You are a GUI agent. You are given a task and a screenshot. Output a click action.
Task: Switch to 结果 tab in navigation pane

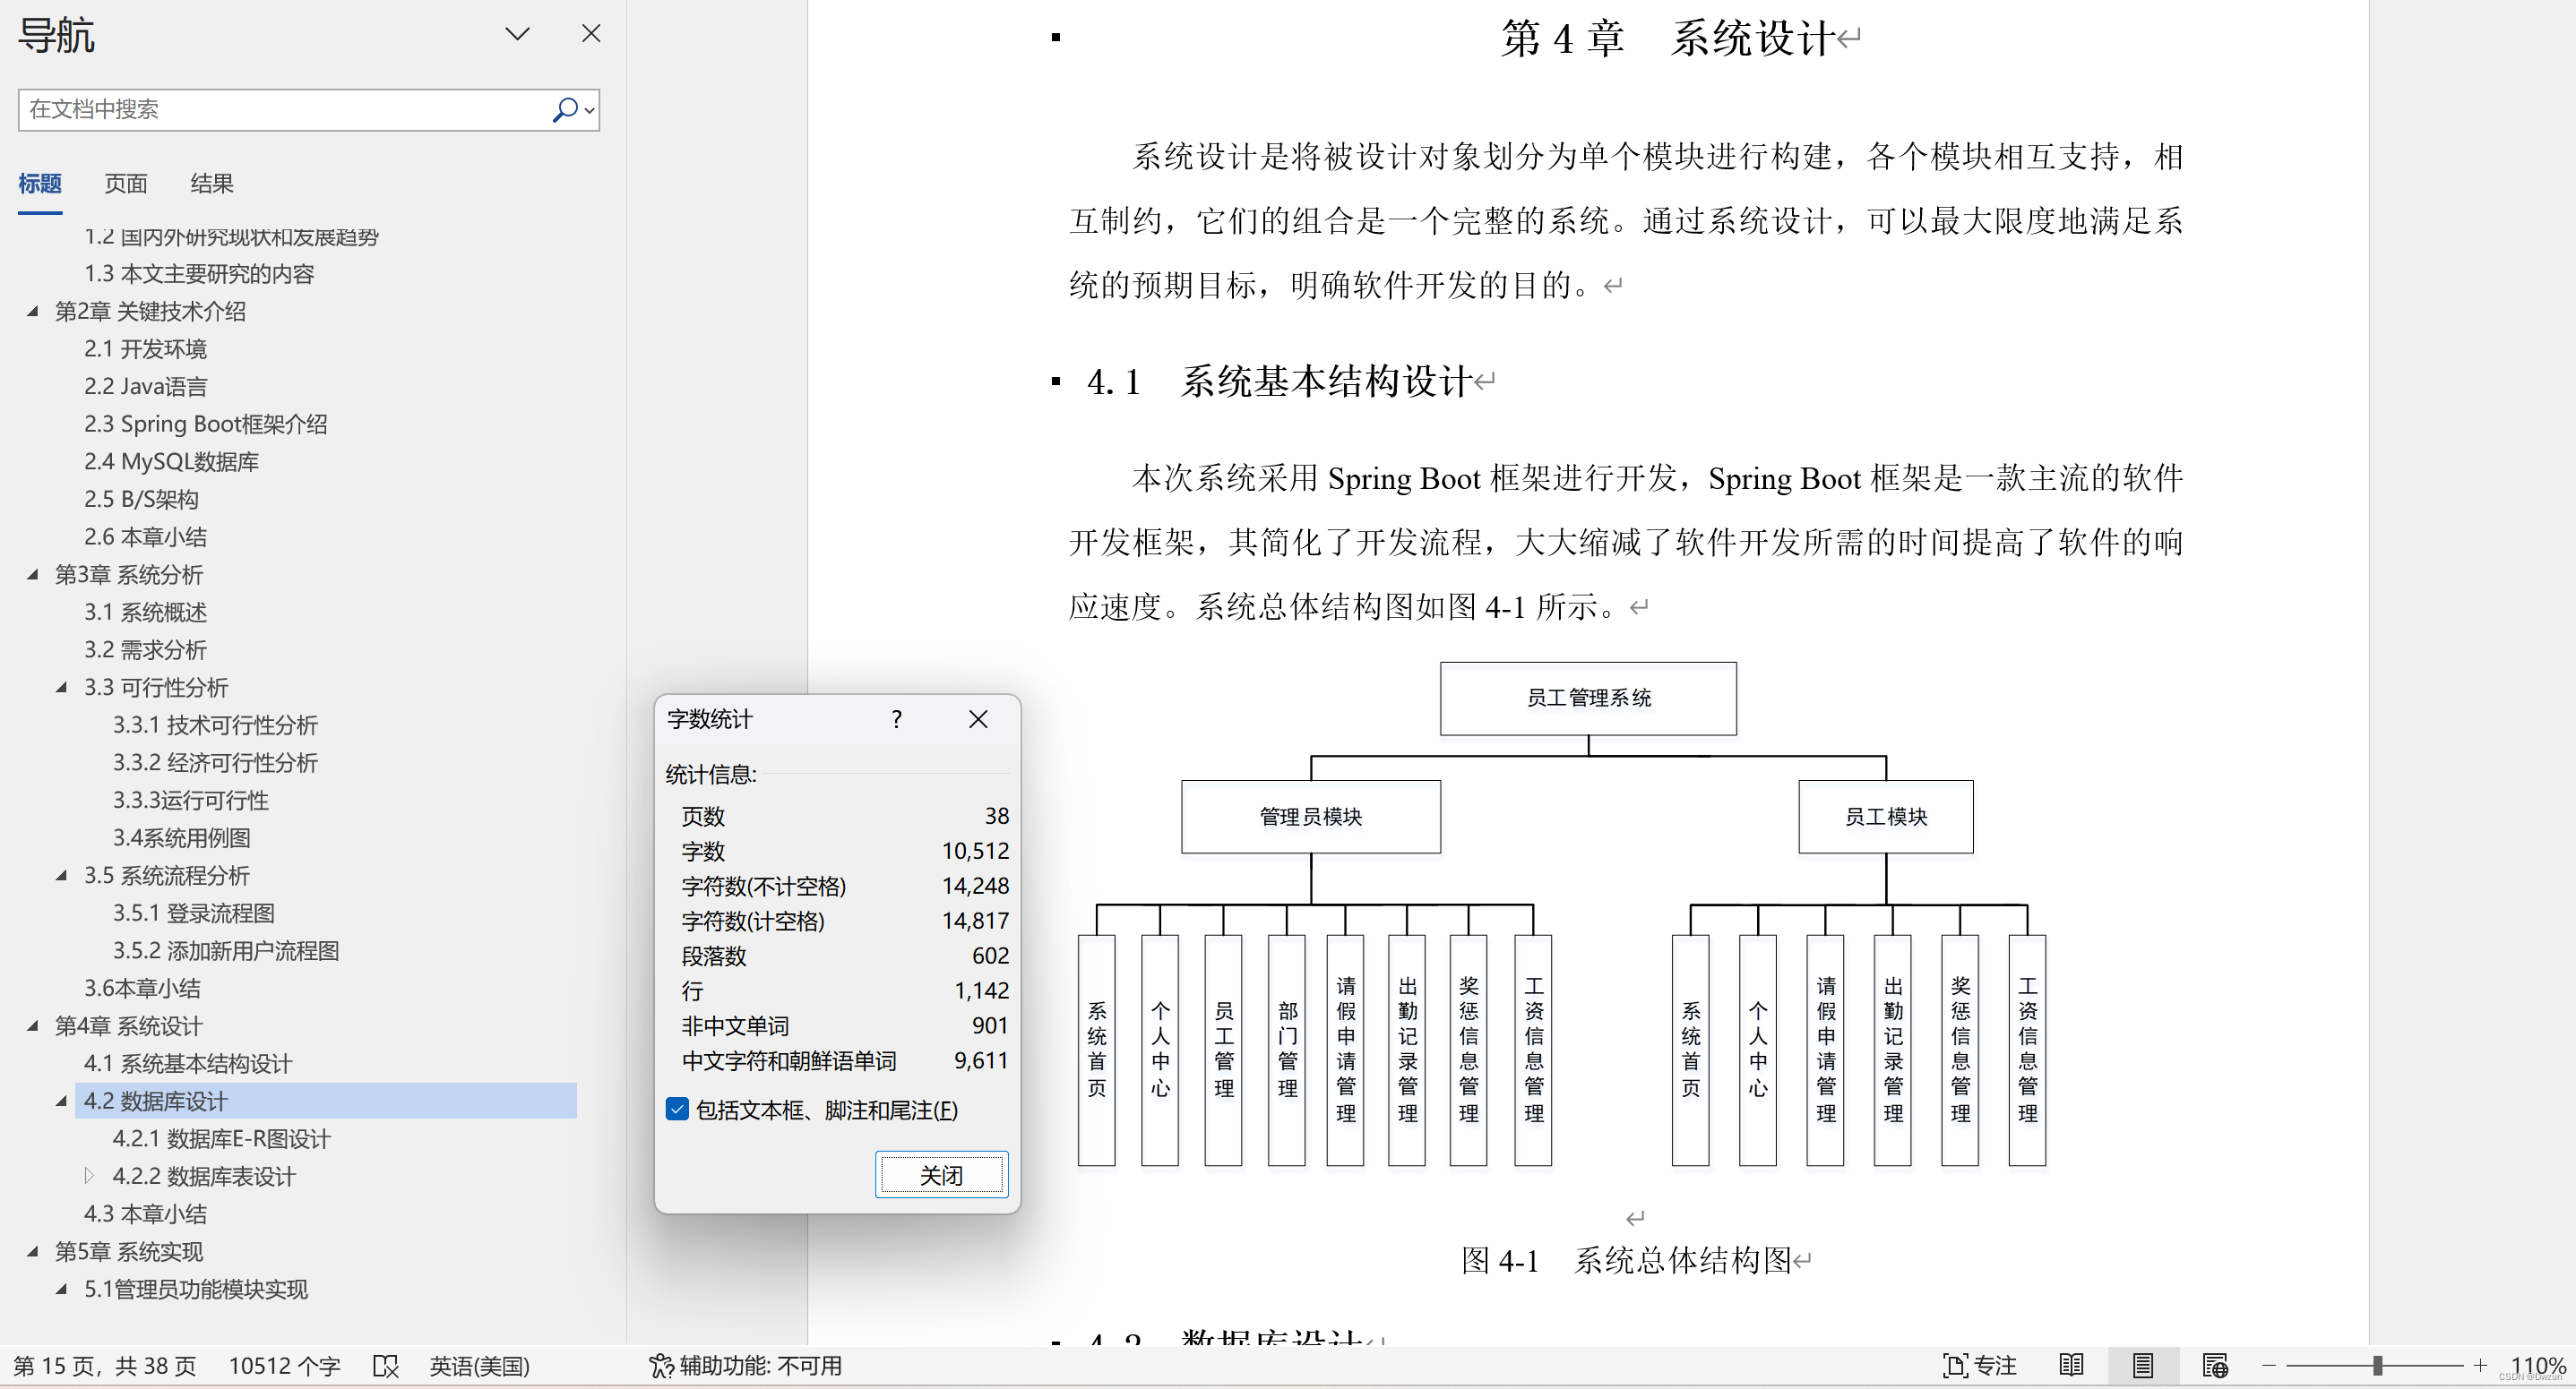212,184
